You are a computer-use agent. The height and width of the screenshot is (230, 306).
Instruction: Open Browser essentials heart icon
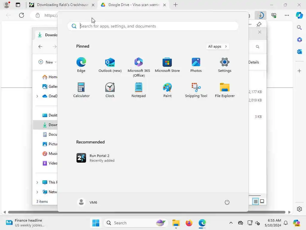(x=274, y=15)
